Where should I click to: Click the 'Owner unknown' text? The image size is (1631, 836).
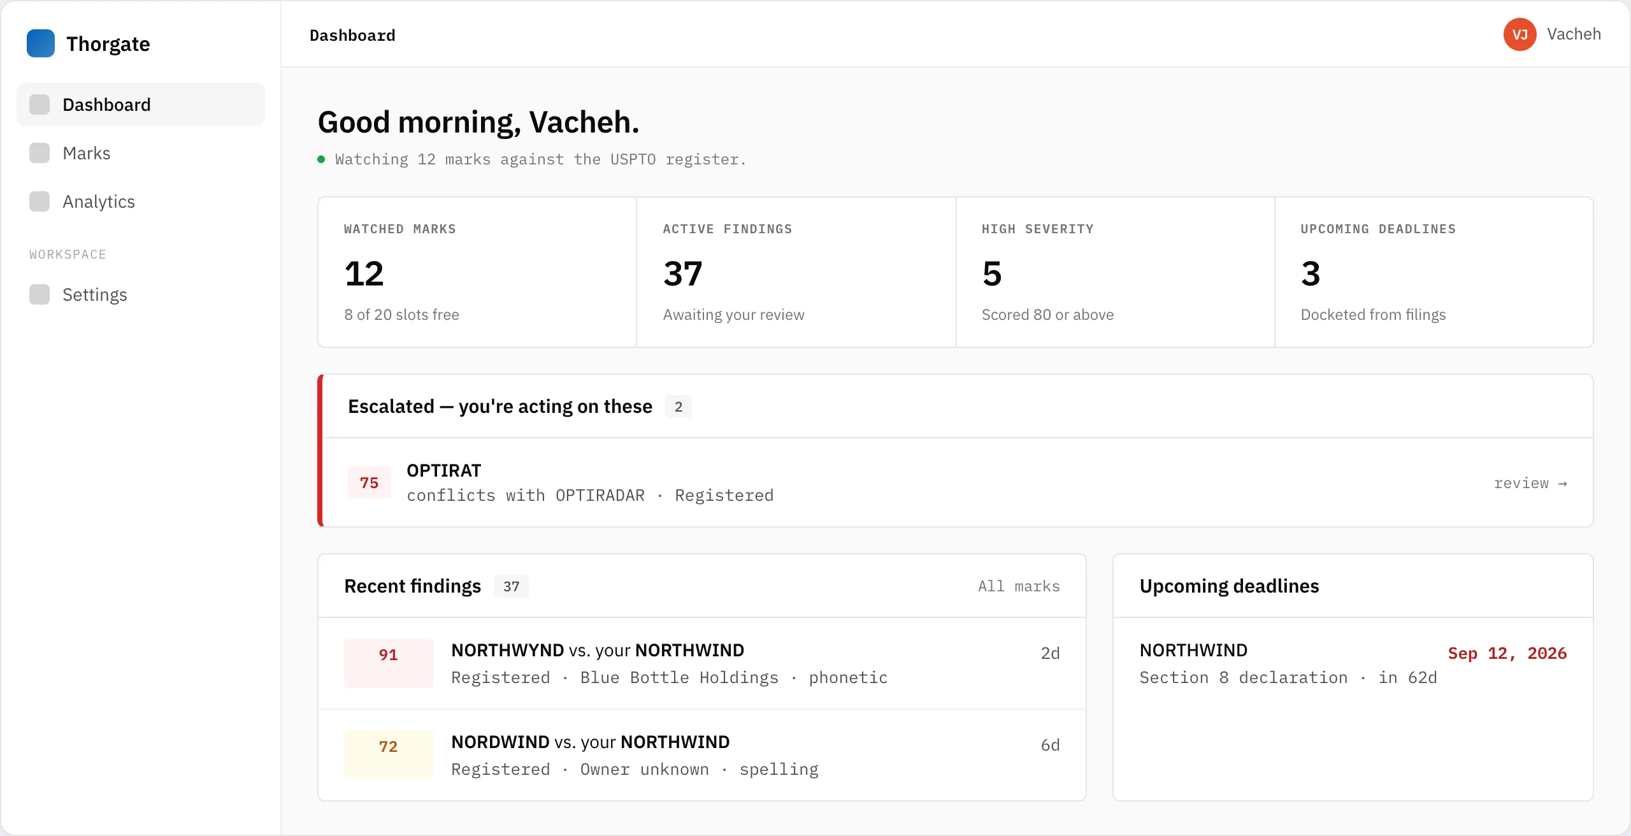[644, 769]
